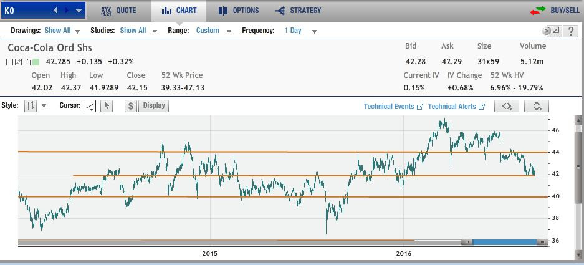Click the blue time-range slider bar
Viewport: 584px width, 265px height.
click(x=504, y=243)
